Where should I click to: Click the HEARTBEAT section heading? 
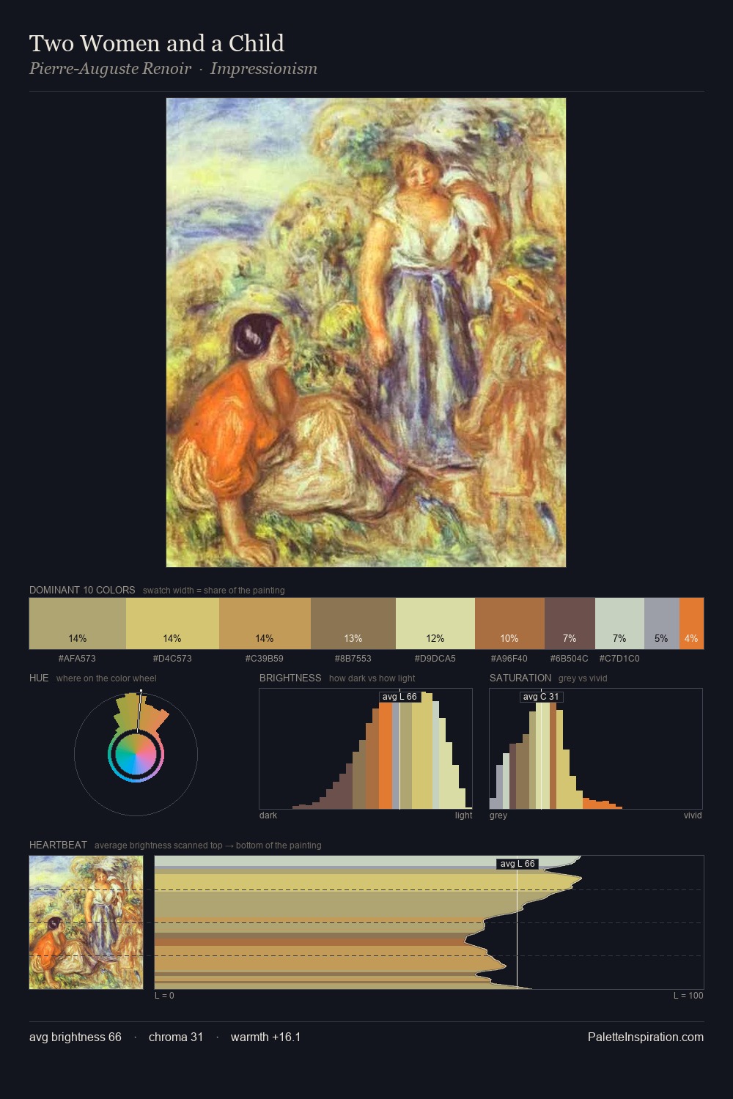58,845
